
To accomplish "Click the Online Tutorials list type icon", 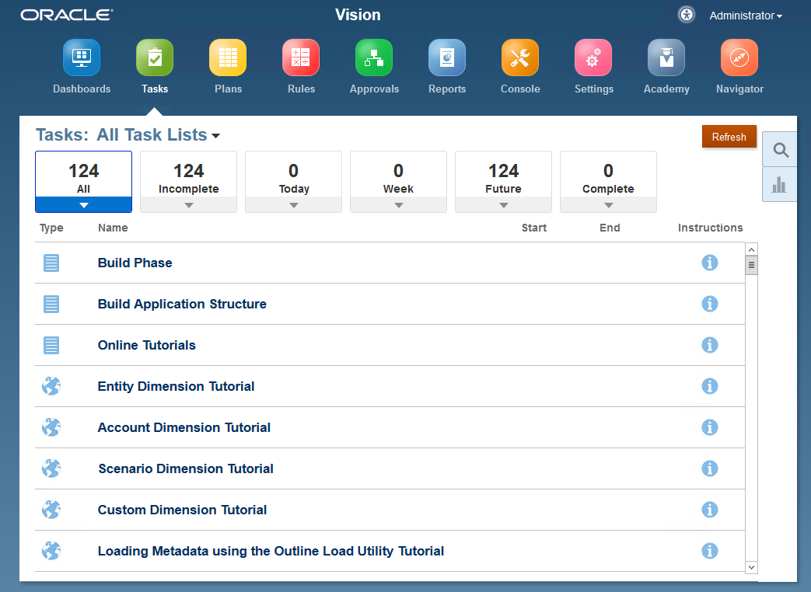I will point(51,345).
